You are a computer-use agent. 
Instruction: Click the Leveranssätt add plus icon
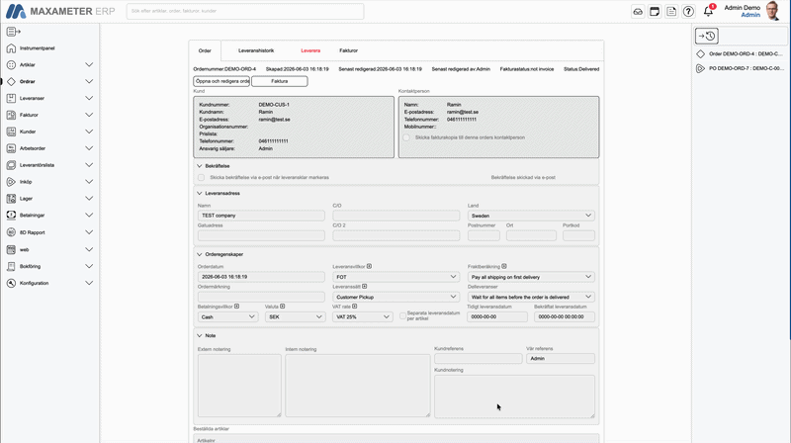click(x=364, y=287)
